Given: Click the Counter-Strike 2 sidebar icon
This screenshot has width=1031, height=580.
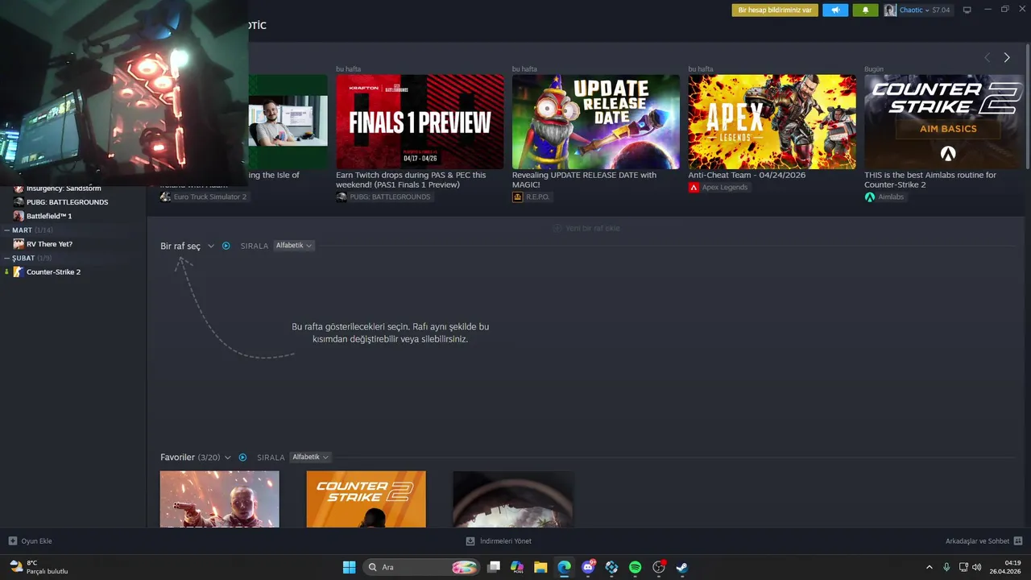Looking at the screenshot, I should coord(19,271).
